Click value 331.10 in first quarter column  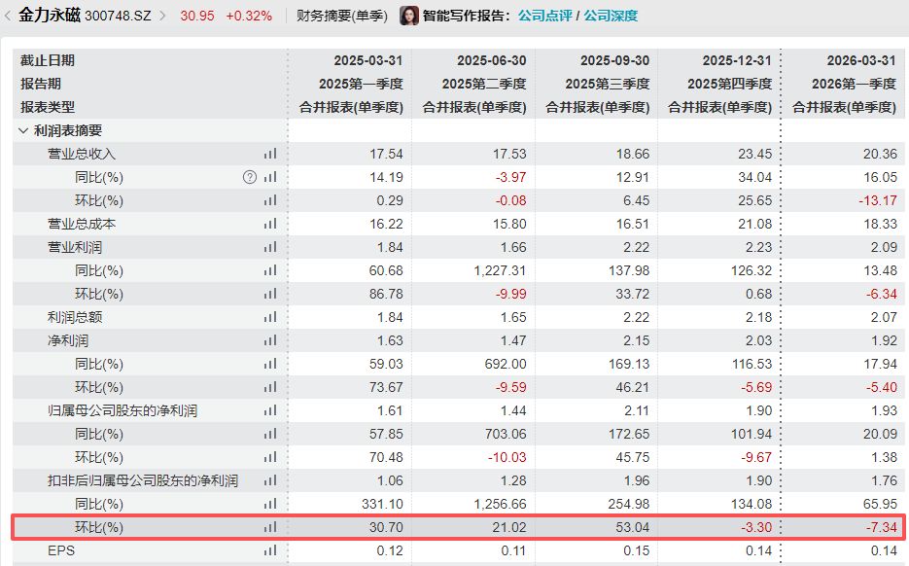tap(382, 504)
